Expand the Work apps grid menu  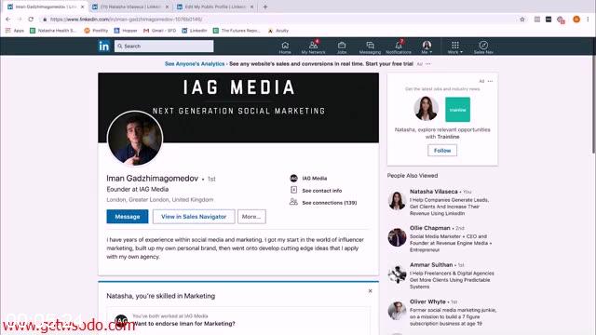455,47
